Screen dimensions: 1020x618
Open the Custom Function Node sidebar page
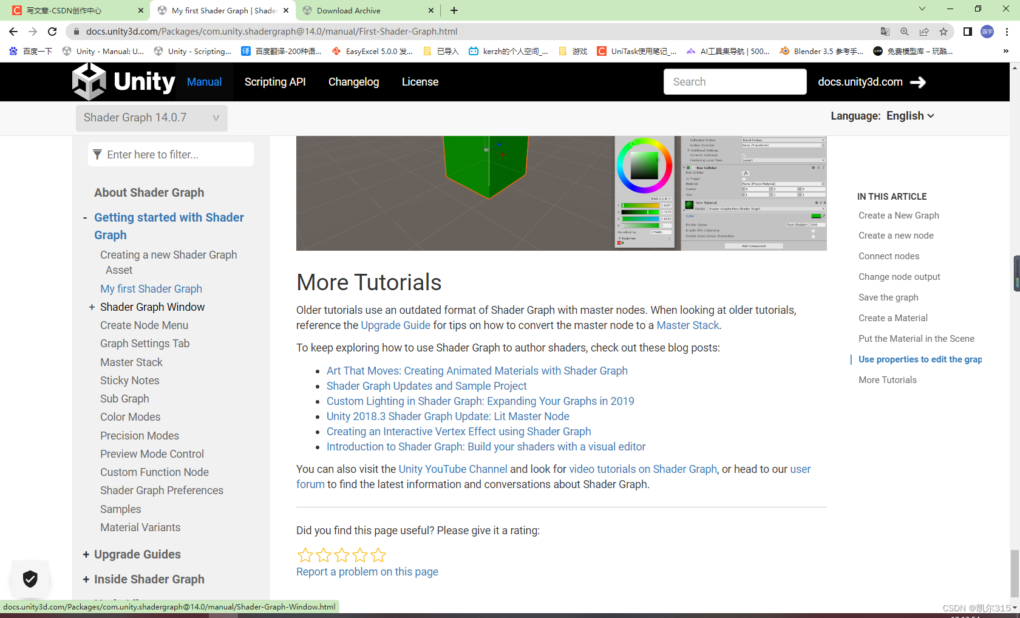pyautogui.click(x=154, y=472)
